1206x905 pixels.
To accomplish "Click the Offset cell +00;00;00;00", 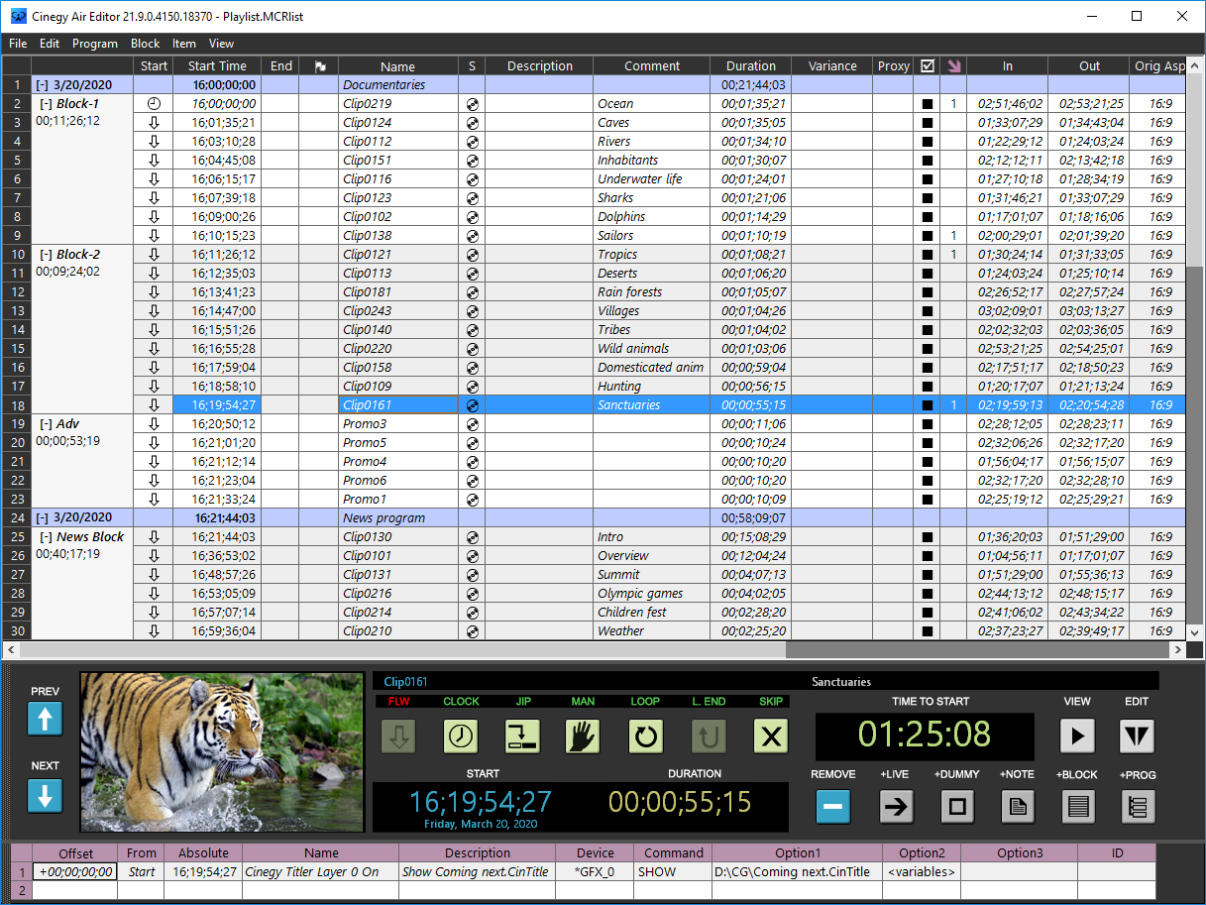I will 75,872.
